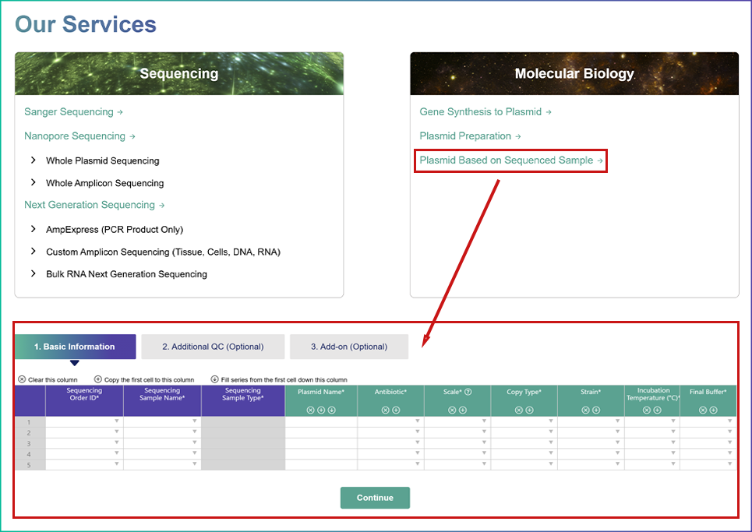Copy first cell down Antibiotic column
The image size is (752, 532).
[x=396, y=410]
